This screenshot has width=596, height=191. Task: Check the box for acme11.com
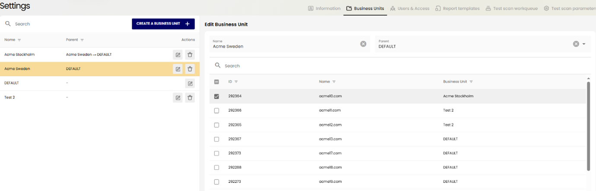click(217, 110)
